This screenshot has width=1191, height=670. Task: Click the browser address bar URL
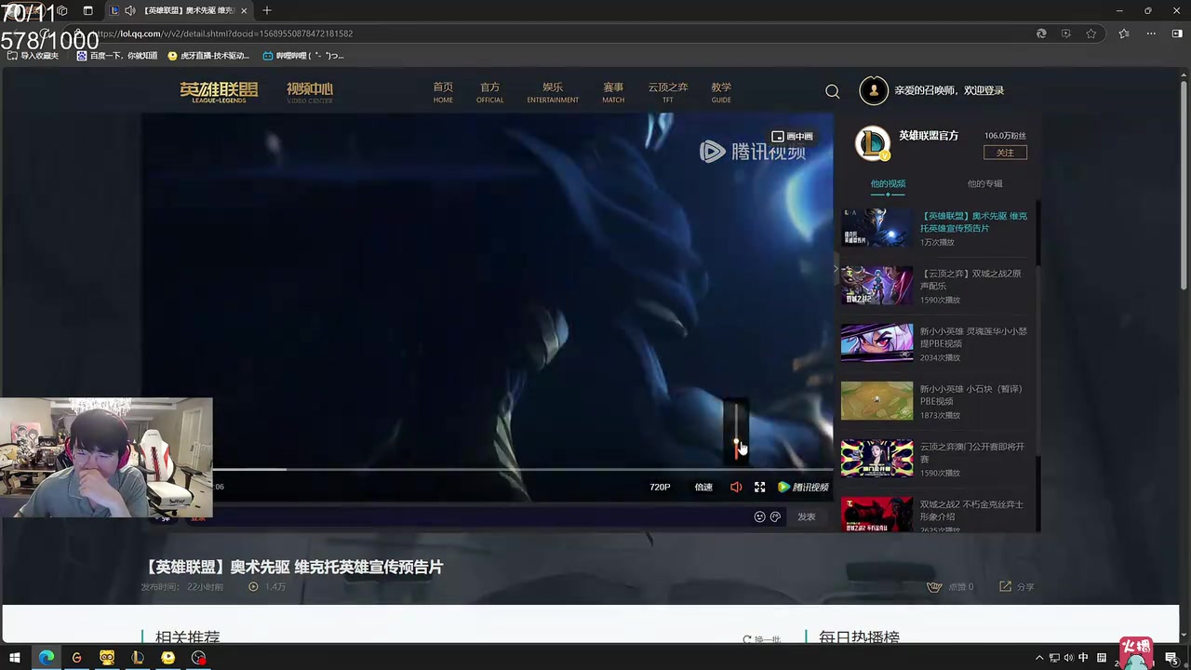pyautogui.click(x=223, y=33)
